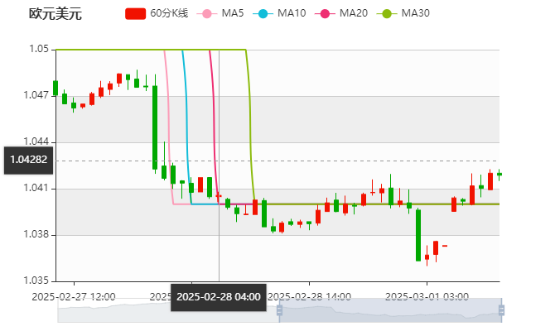Screen dimensions: 555x331
Task: Click the unselected left area of zoom slider
Action: coord(166,311)
